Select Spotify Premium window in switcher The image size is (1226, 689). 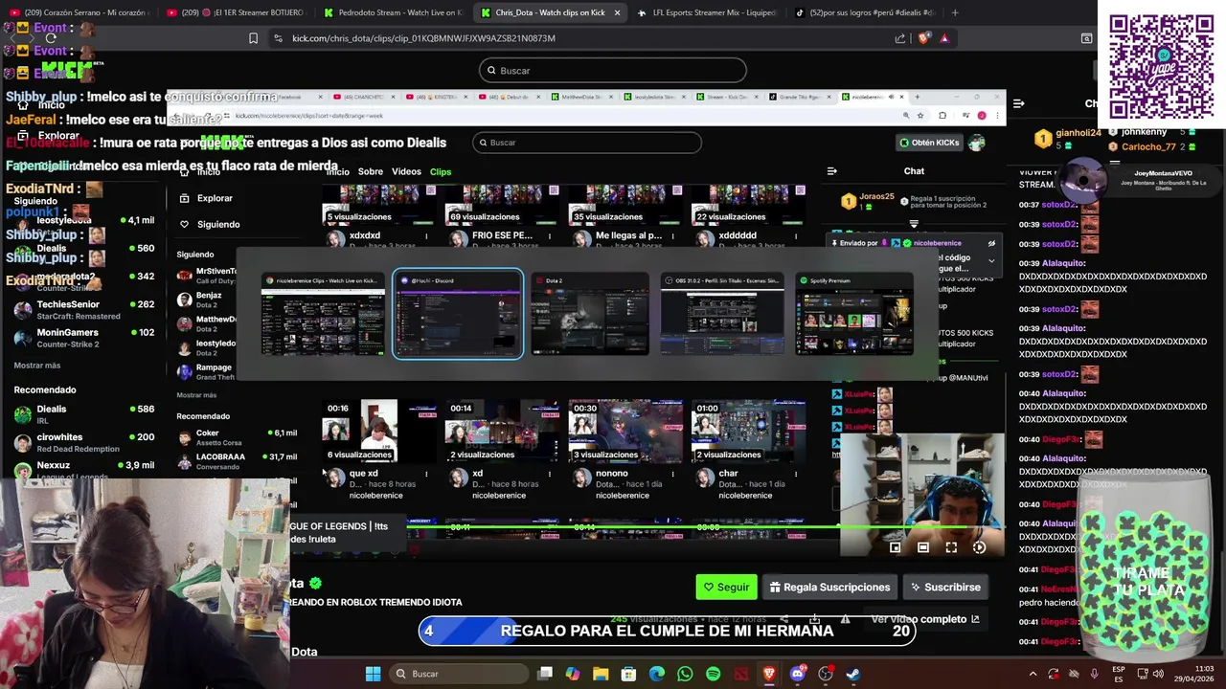pyautogui.click(x=854, y=314)
